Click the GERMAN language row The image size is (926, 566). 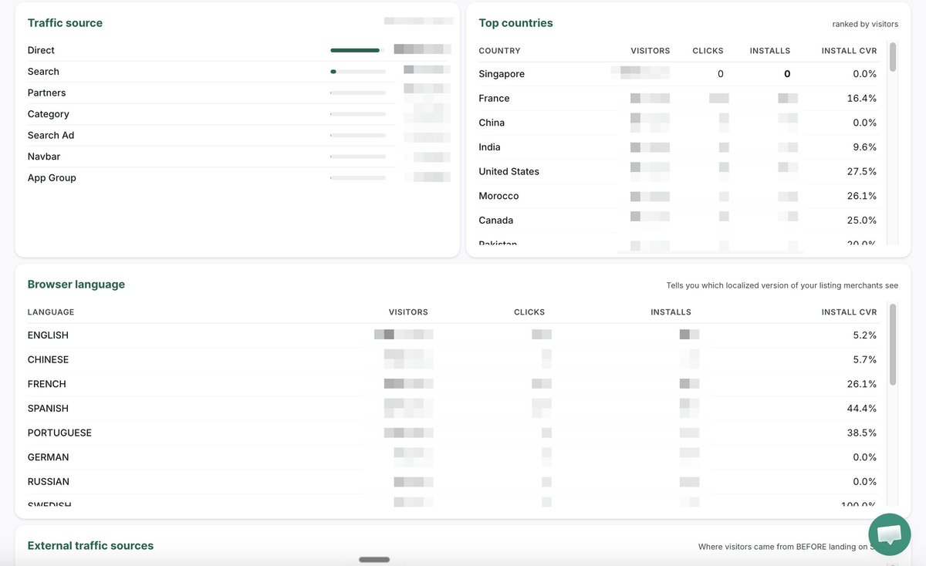(452, 457)
